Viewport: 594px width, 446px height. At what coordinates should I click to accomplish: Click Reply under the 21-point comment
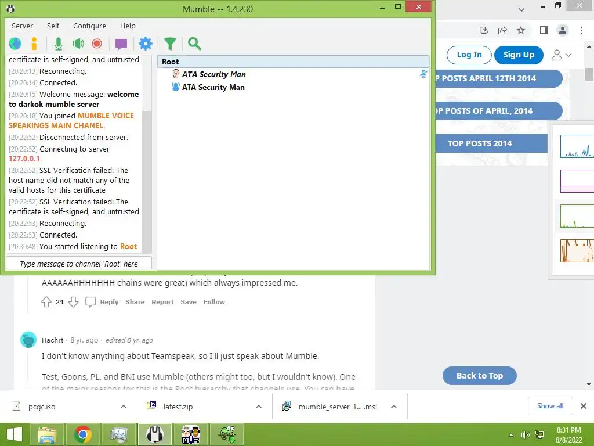pos(102,302)
